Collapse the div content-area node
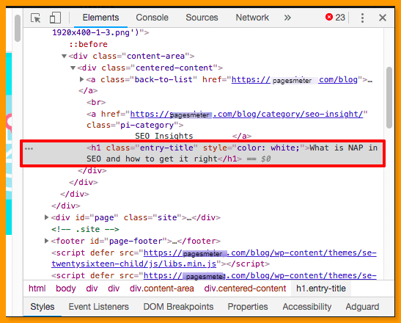 pyautogui.click(x=64, y=56)
